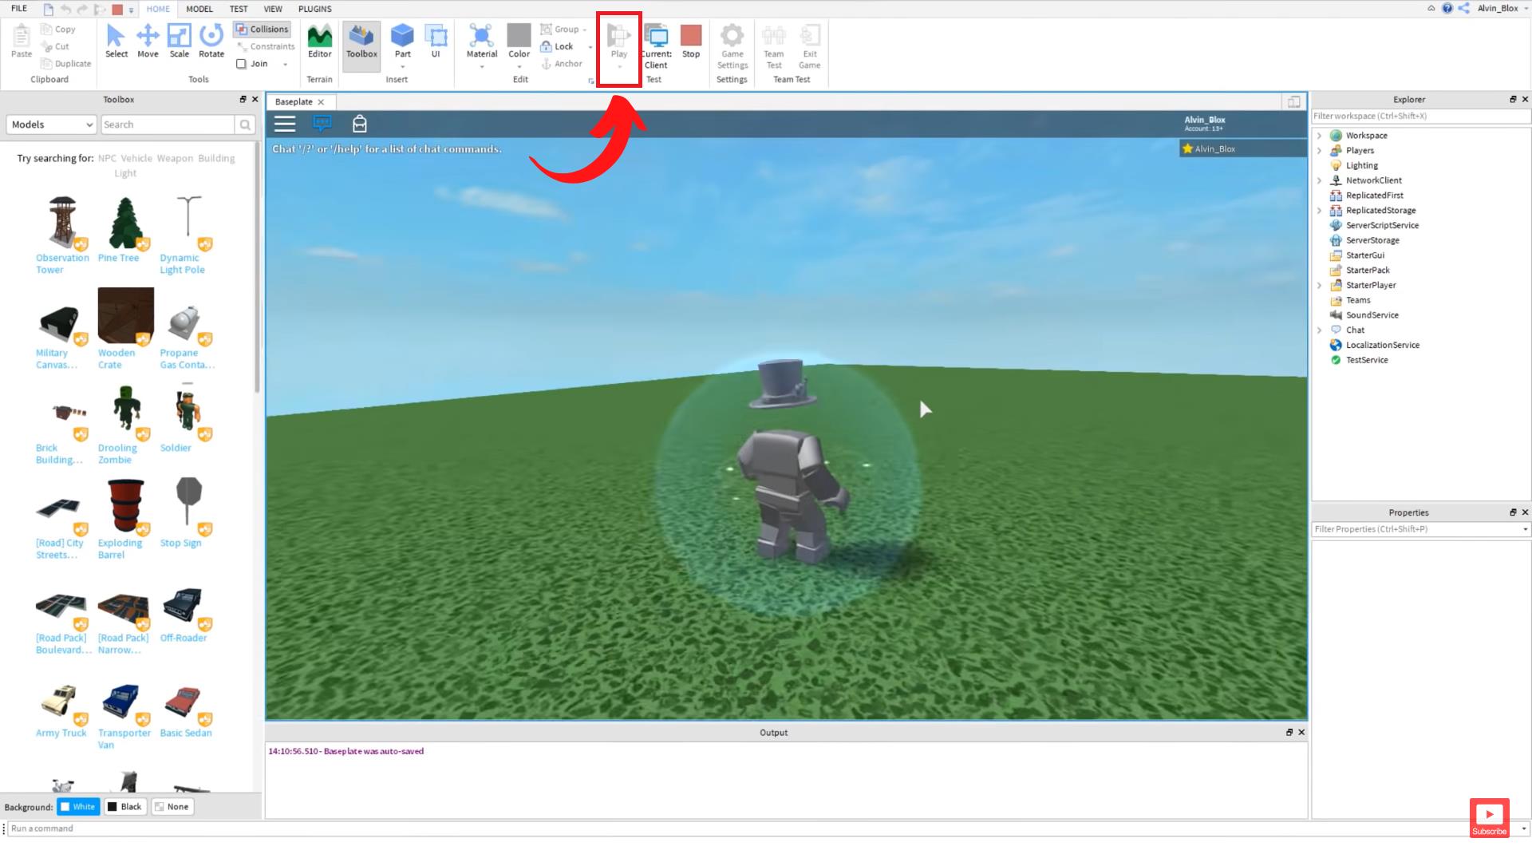Select Lighting in Explorer
The image size is (1532, 862).
tap(1361, 166)
